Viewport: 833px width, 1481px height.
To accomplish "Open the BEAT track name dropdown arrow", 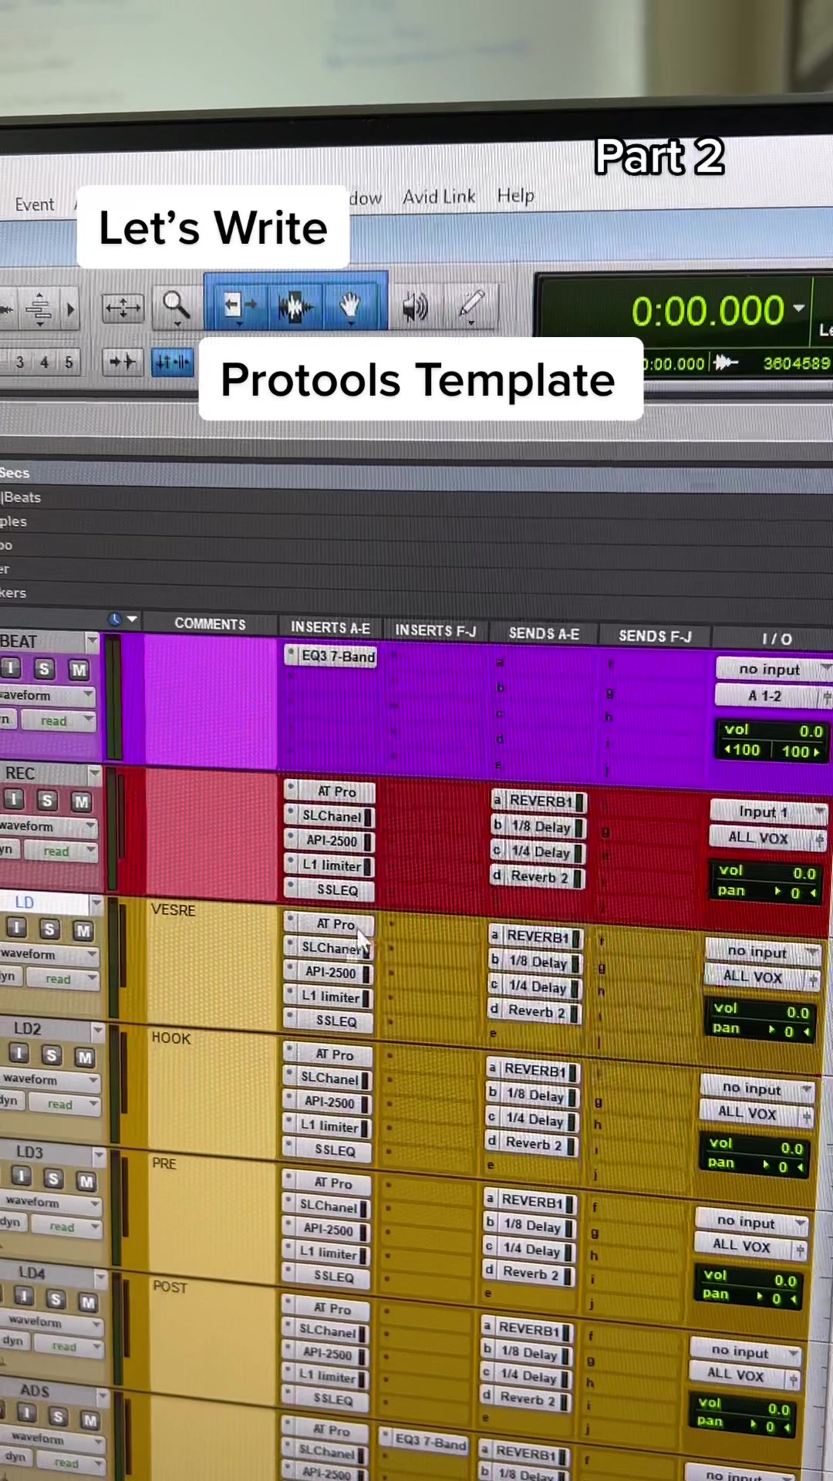I will pos(93,641).
